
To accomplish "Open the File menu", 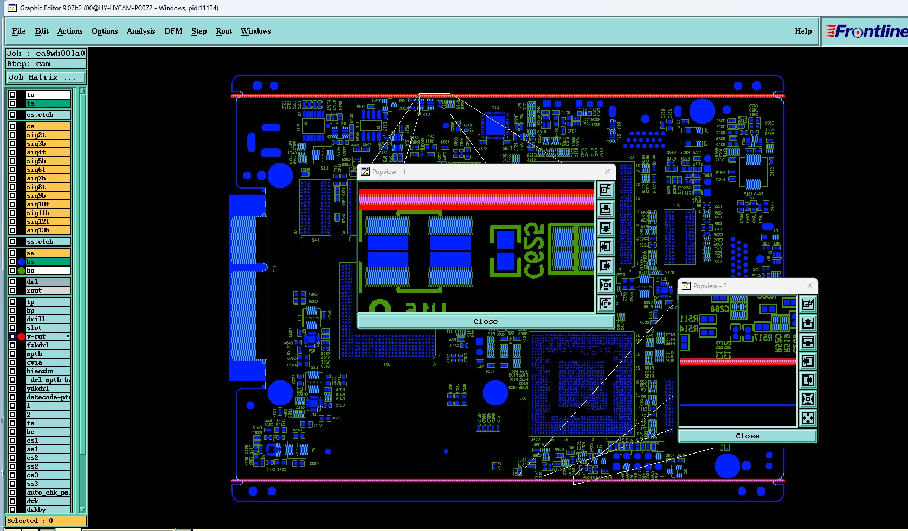I will [x=19, y=31].
